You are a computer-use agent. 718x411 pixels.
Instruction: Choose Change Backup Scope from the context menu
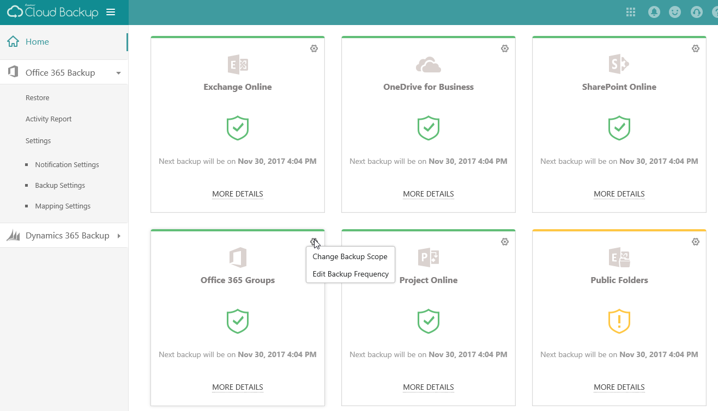pos(350,256)
